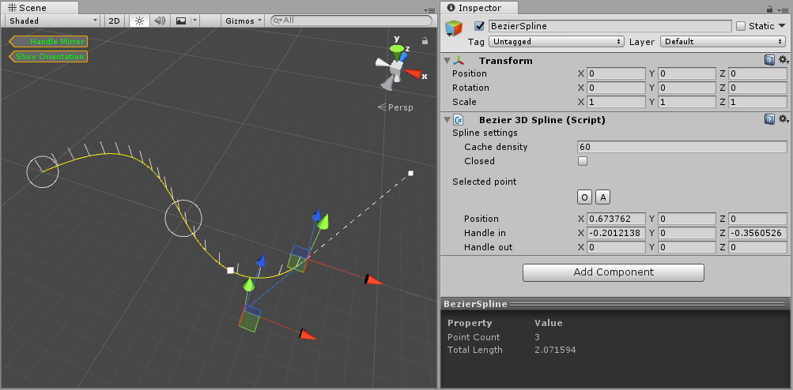
Task: Click the spline start point circle handle
Action: [x=43, y=172]
